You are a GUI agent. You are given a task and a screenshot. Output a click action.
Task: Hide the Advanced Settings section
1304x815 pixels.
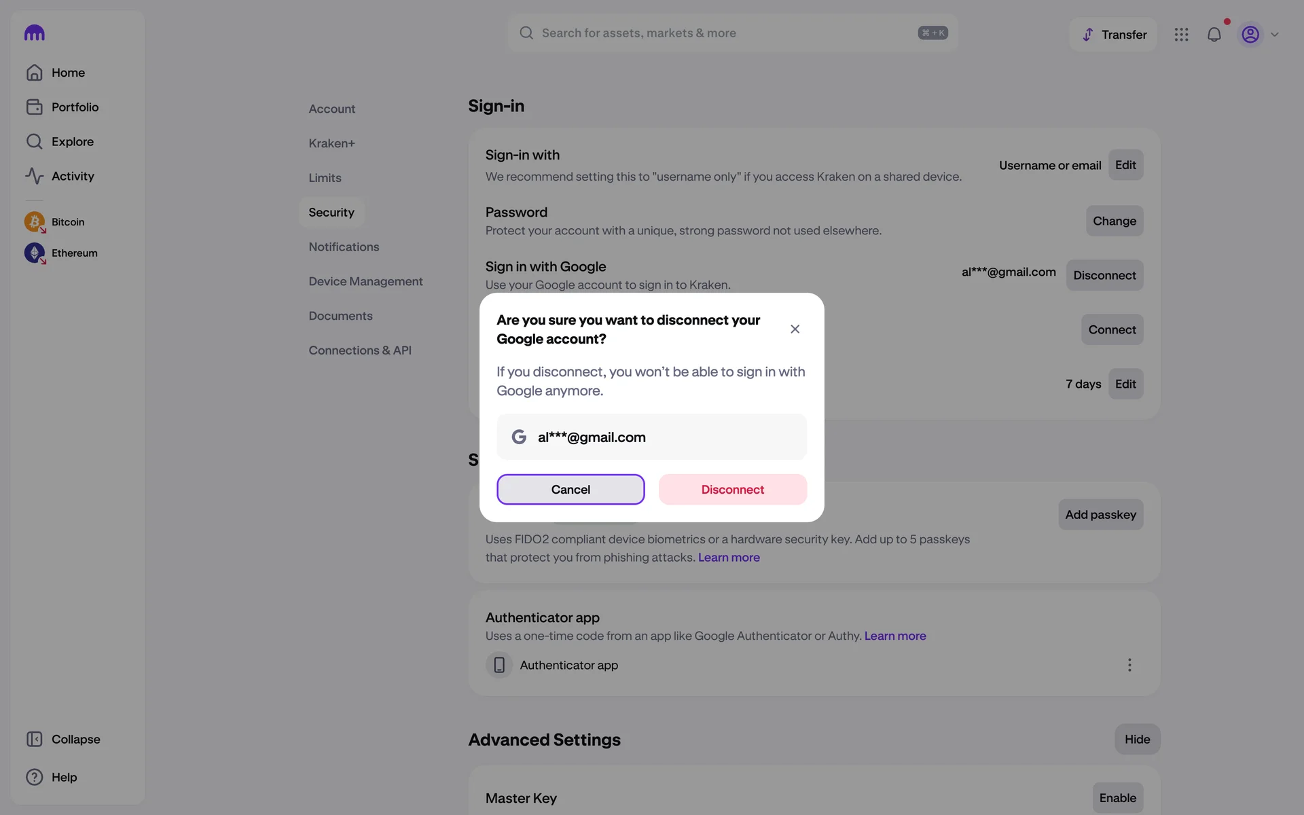tap(1137, 739)
